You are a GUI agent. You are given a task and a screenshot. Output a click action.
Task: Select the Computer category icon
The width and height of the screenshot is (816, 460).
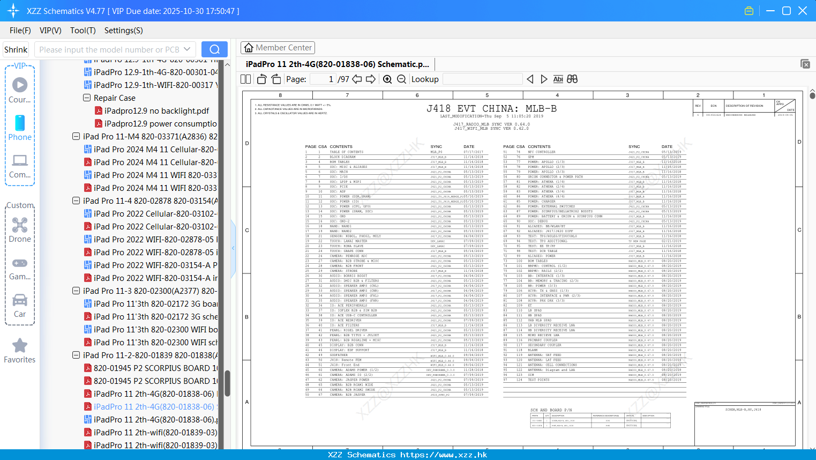pyautogui.click(x=20, y=166)
